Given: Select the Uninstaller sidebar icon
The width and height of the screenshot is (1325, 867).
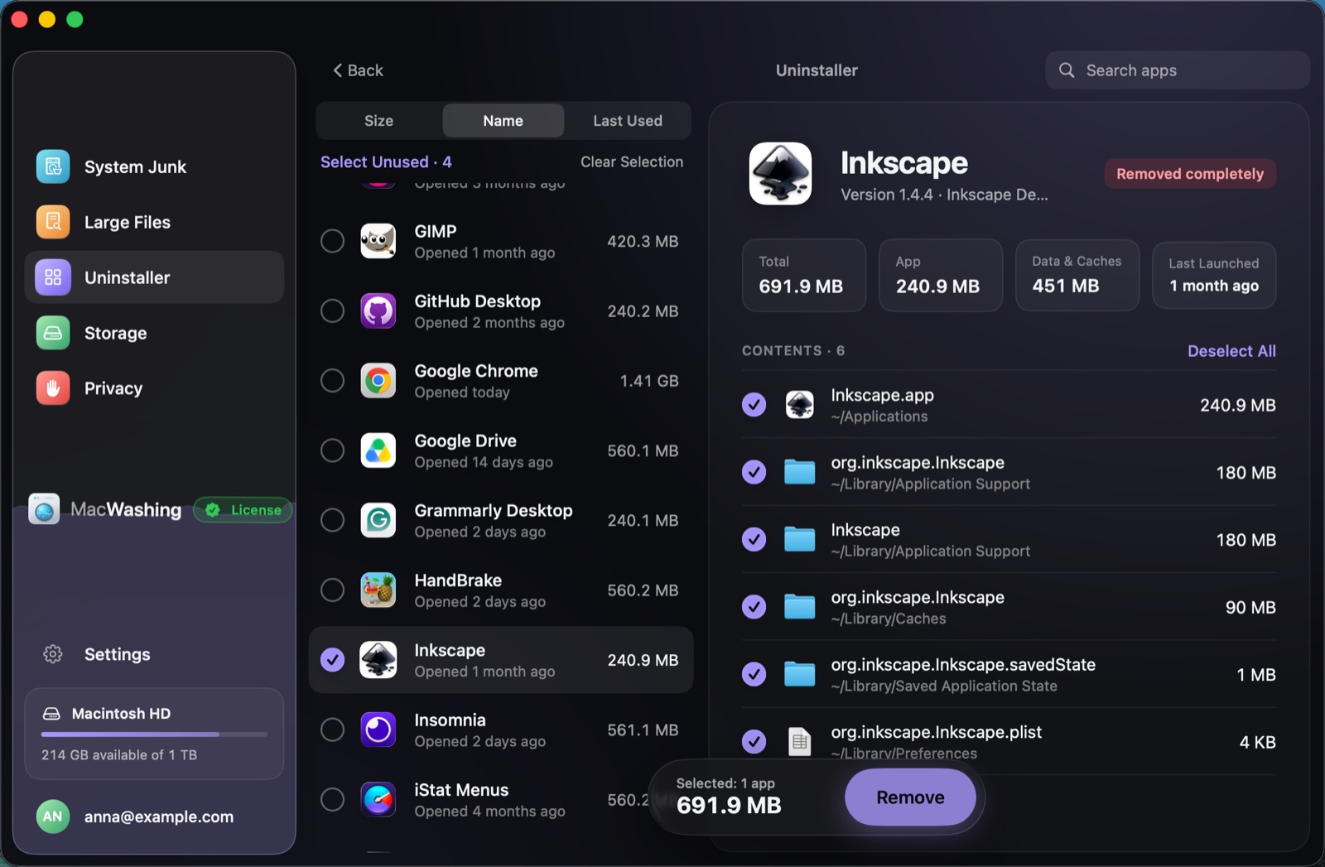Looking at the screenshot, I should click(53, 277).
